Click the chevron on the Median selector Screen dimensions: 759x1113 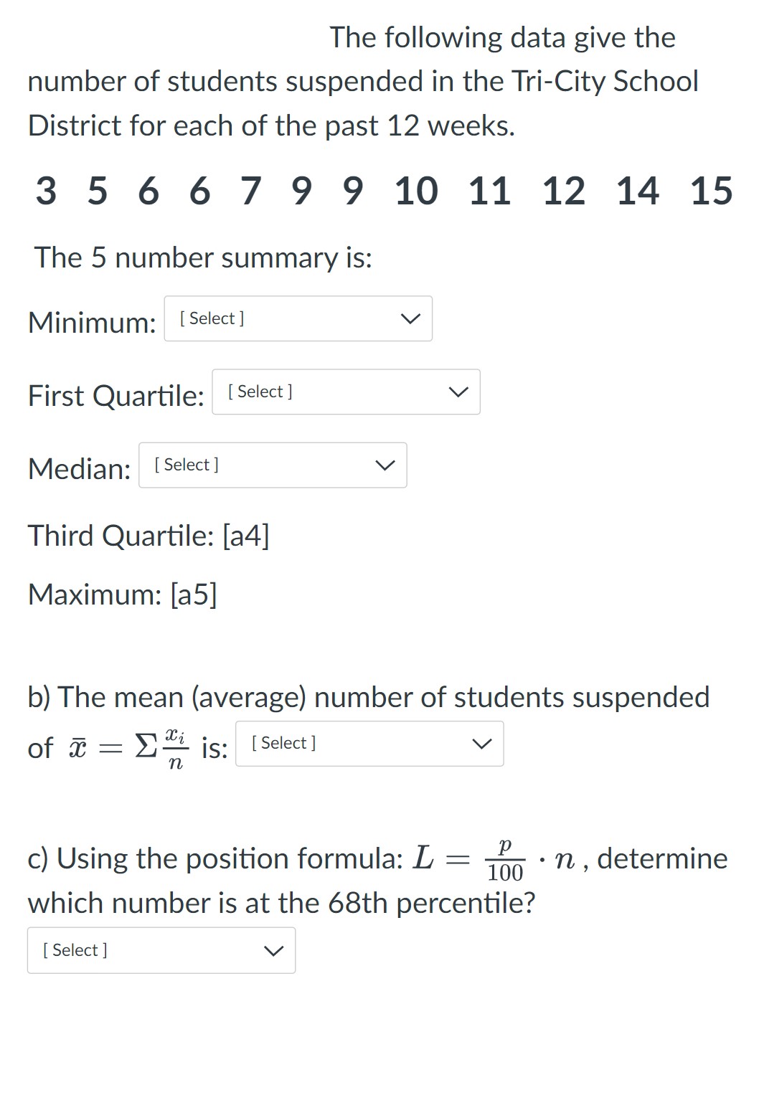click(385, 465)
